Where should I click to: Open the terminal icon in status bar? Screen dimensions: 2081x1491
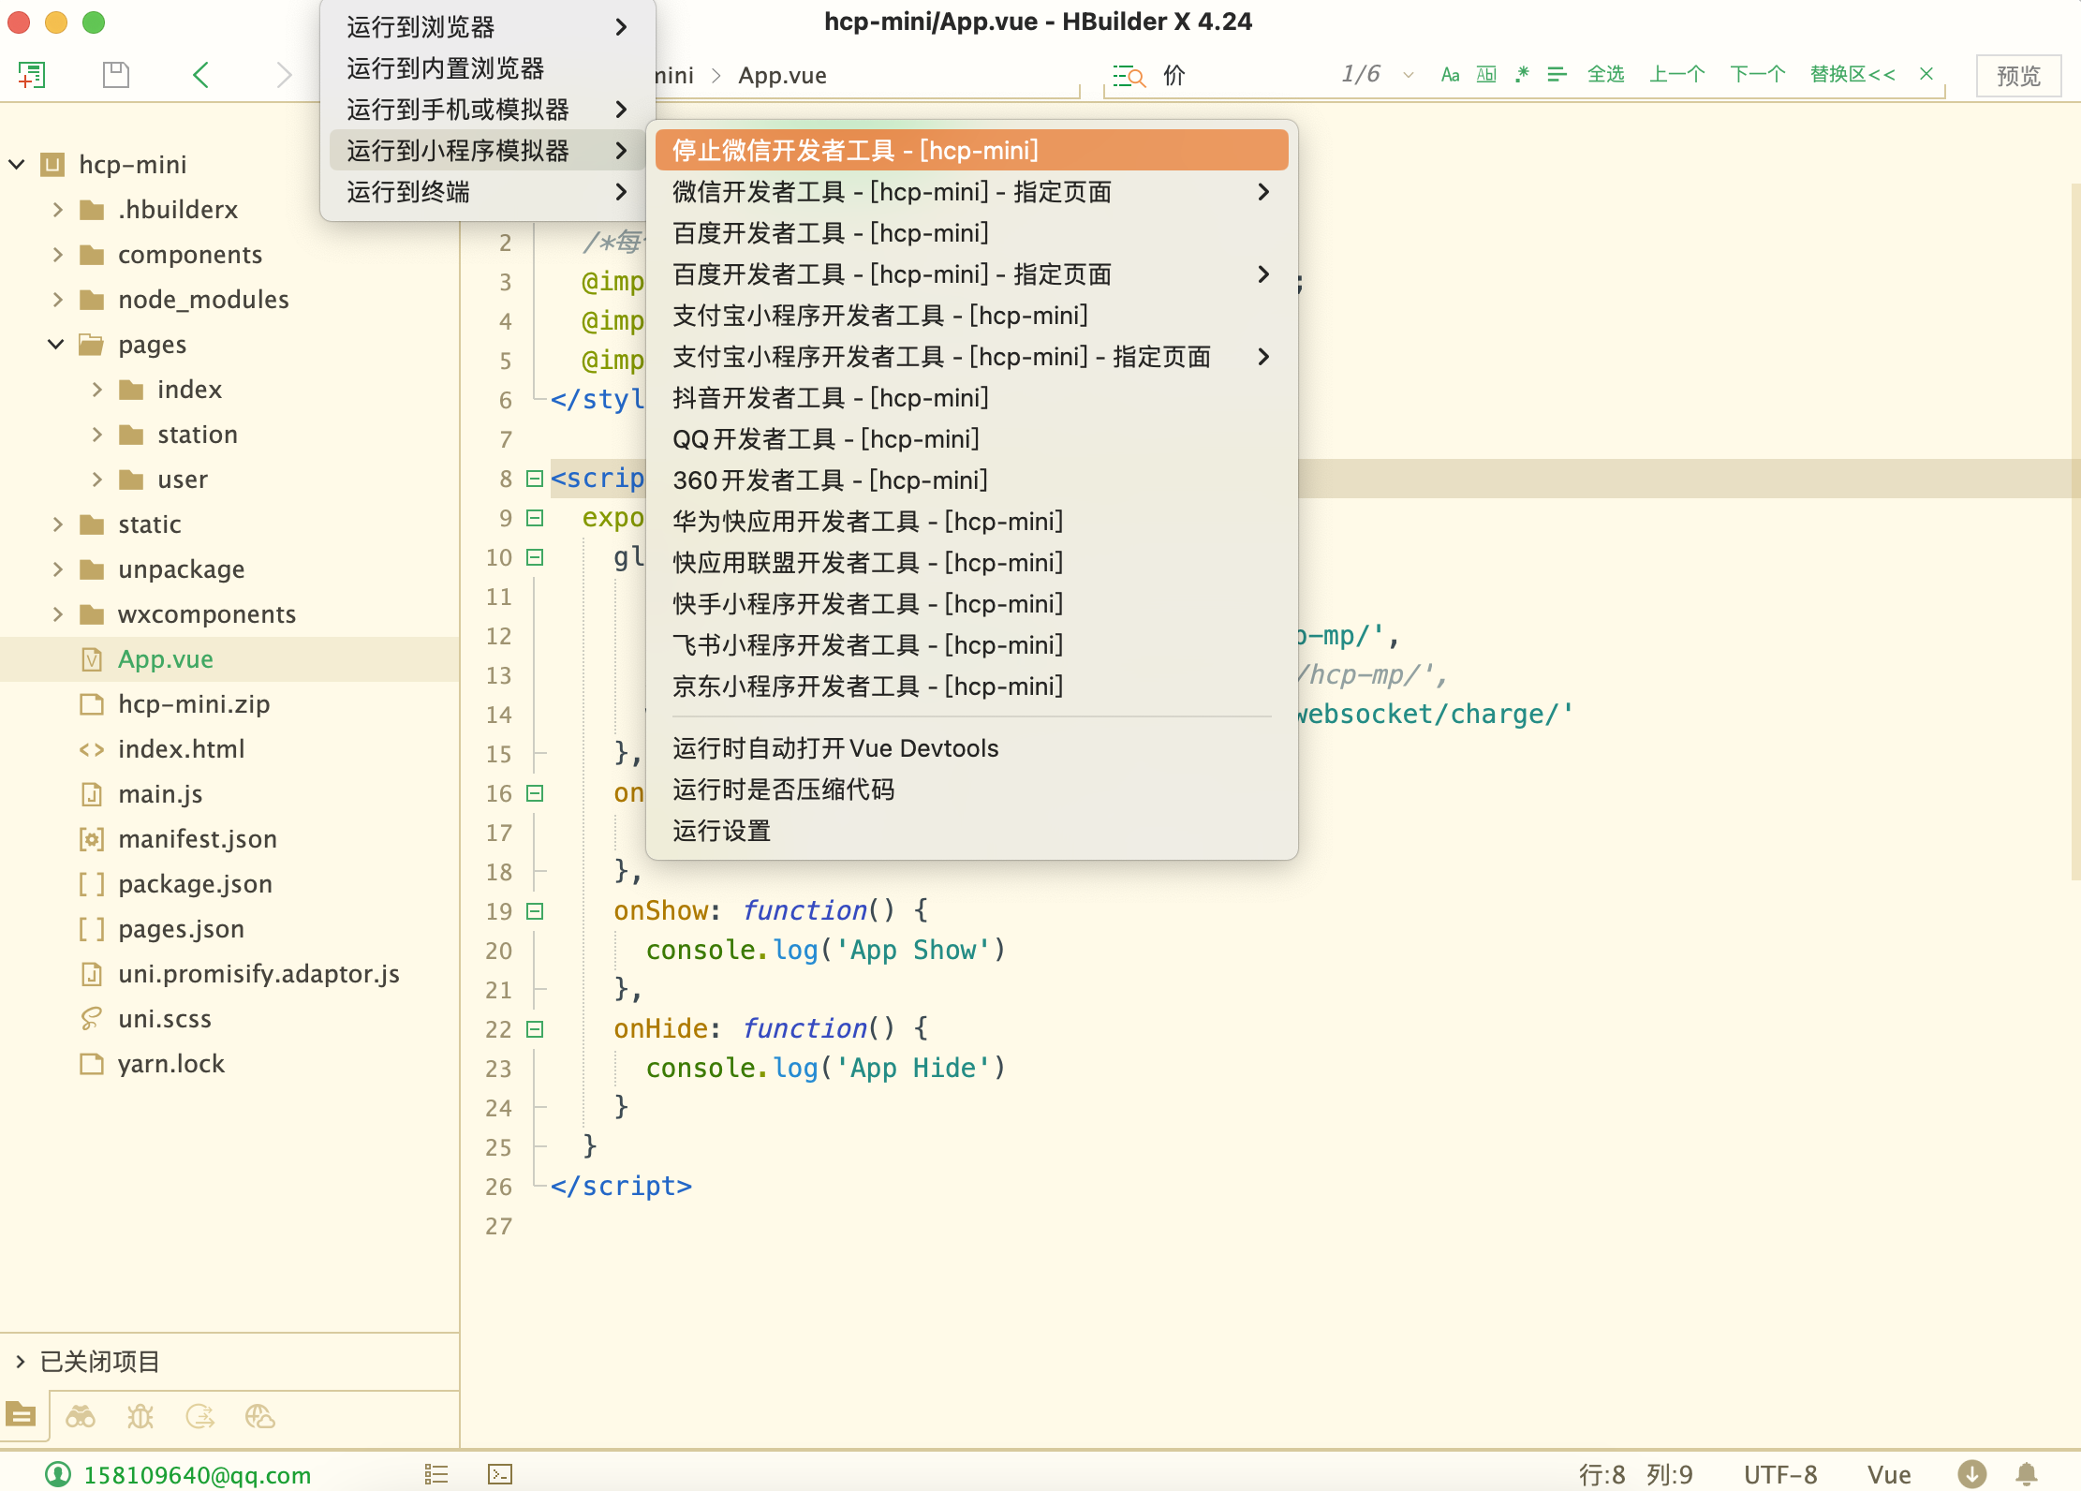pos(500,1474)
